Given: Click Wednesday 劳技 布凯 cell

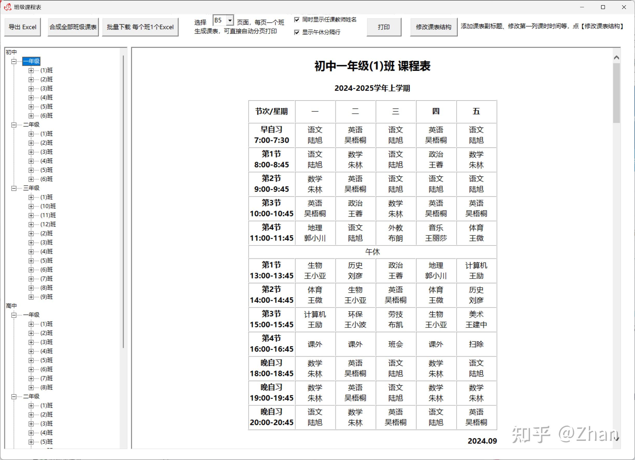Looking at the screenshot, I should pyautogui.click(x=396, y=319).
